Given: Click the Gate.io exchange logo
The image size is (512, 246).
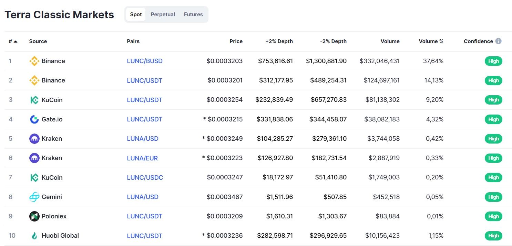Looking at the screenshot, I should pos(34,119).
